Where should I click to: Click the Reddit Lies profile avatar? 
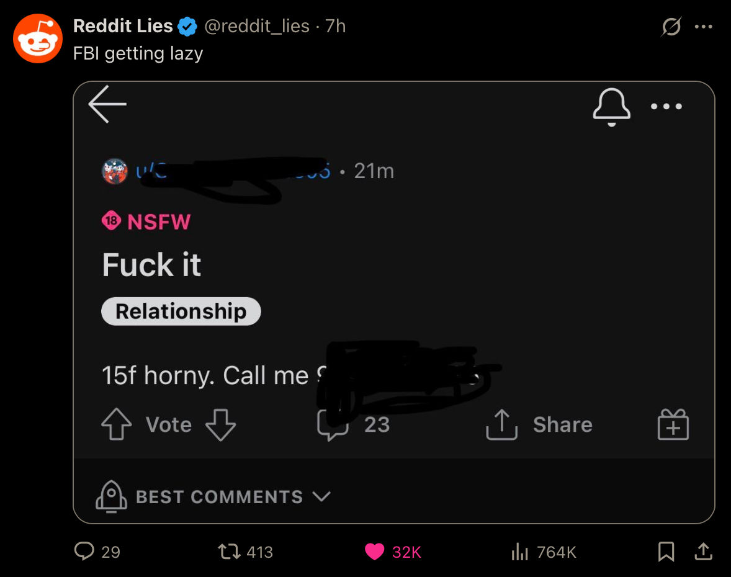click(38, 38)
